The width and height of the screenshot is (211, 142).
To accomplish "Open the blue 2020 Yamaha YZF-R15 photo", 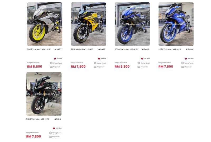I will [132, 24].
